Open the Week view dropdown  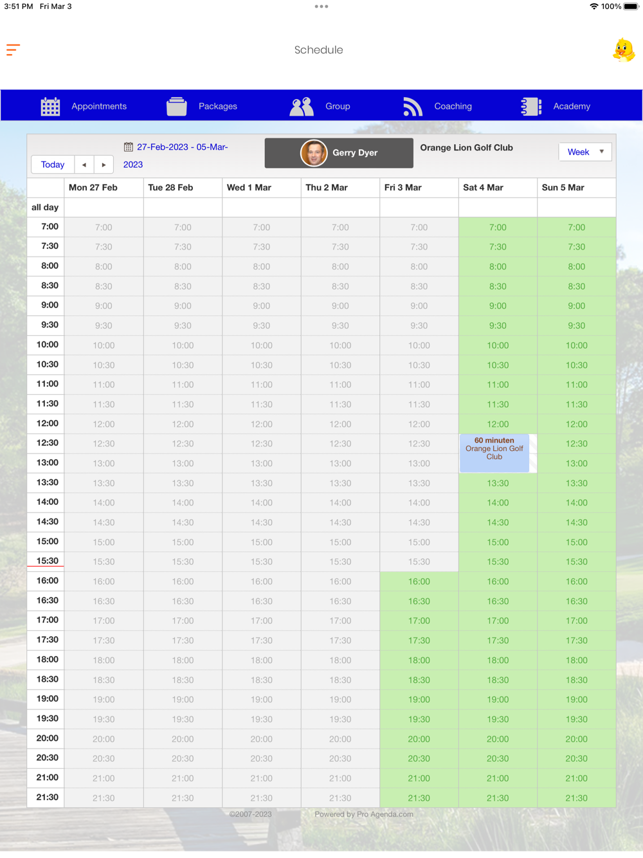[585, 152]
